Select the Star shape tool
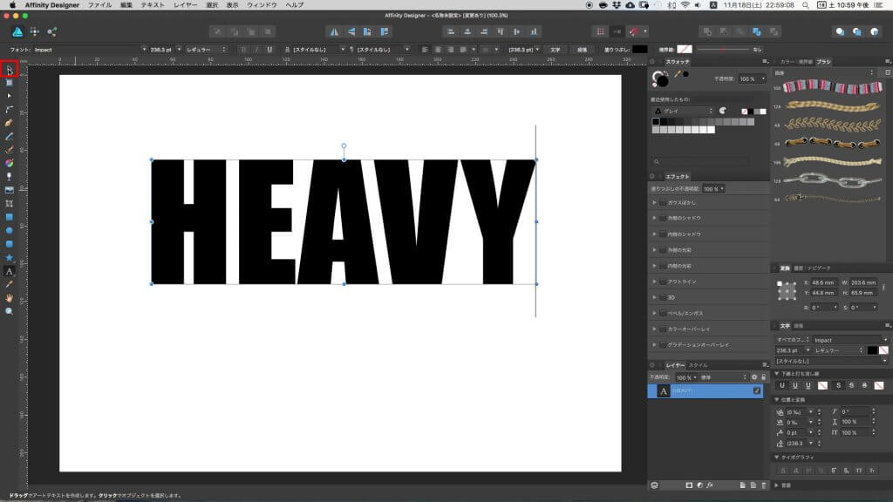This screenshot has height=502, width=893. (9, 258)
